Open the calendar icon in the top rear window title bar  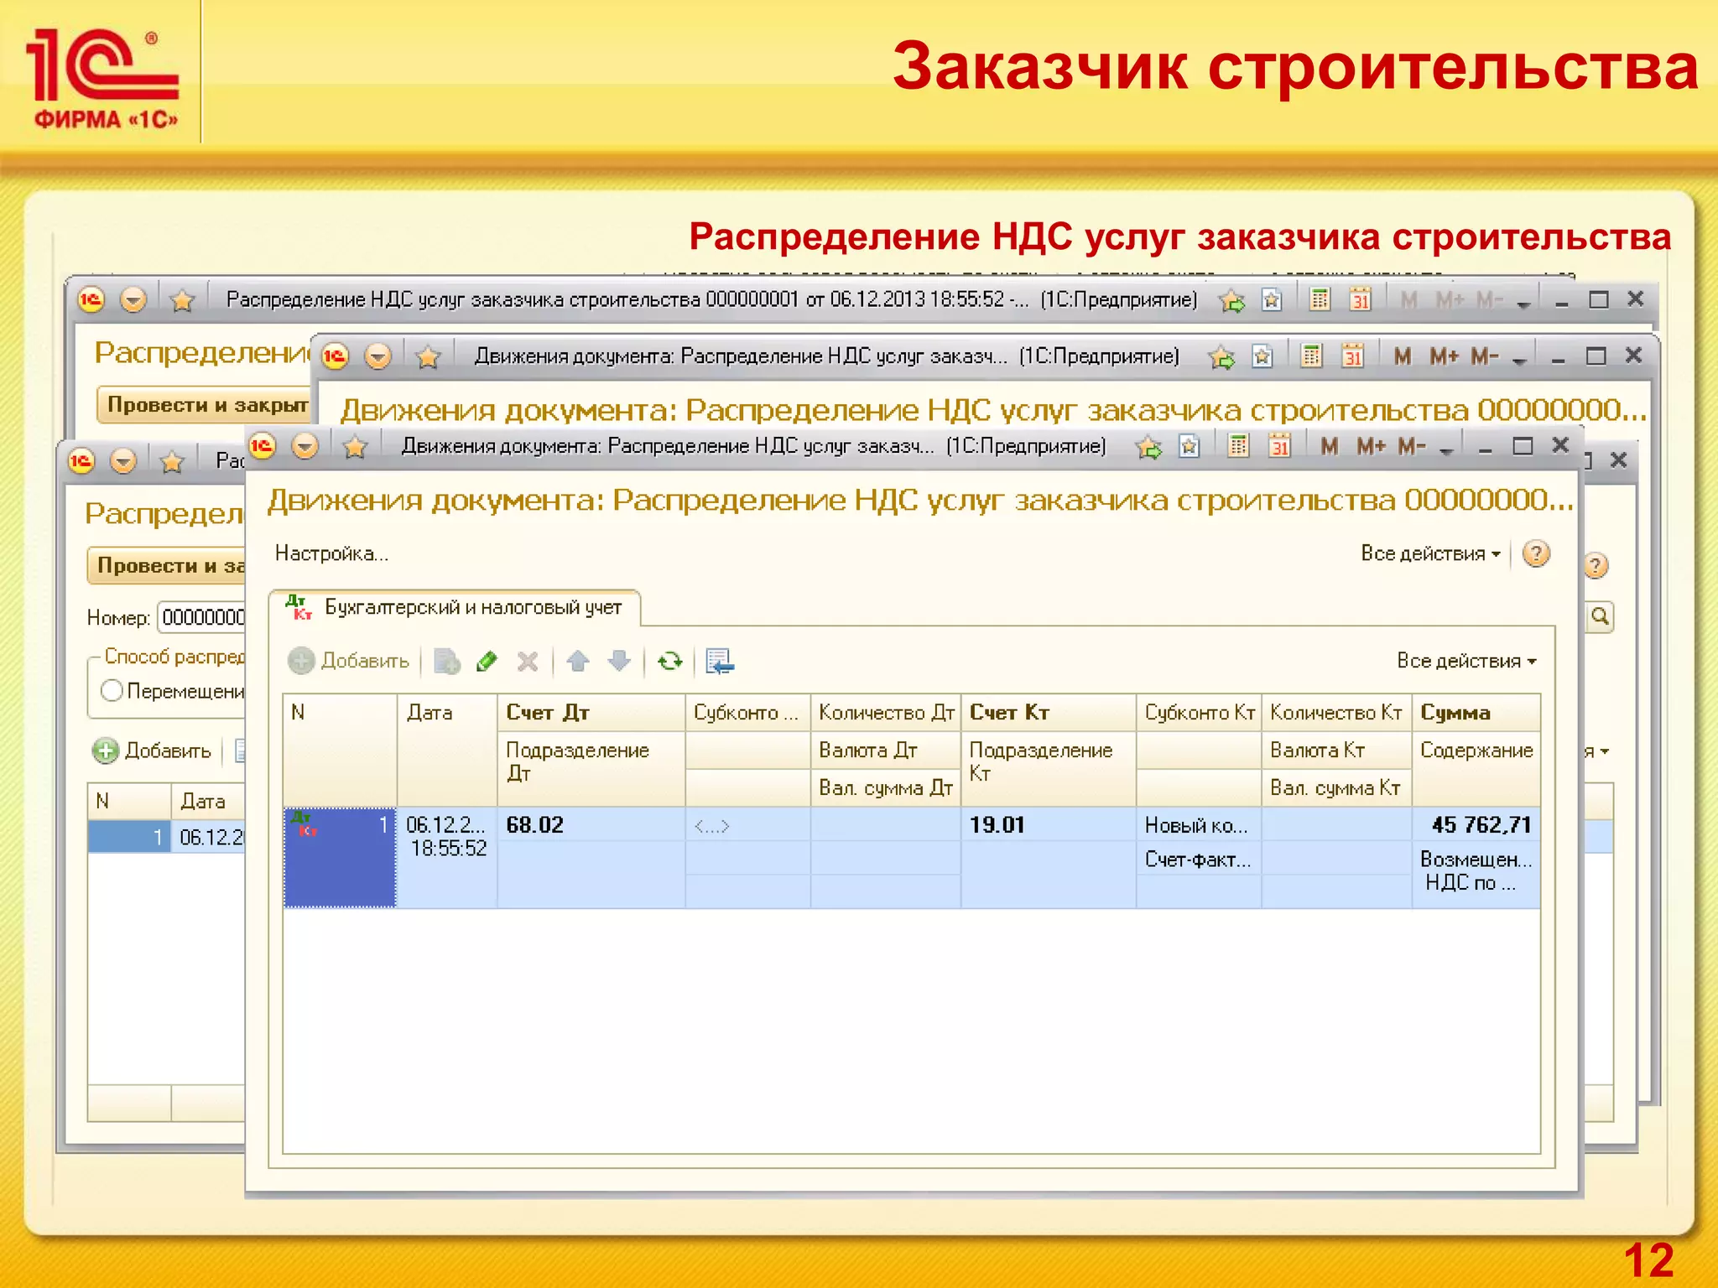pyautogui.click(x=1361, y=299)
